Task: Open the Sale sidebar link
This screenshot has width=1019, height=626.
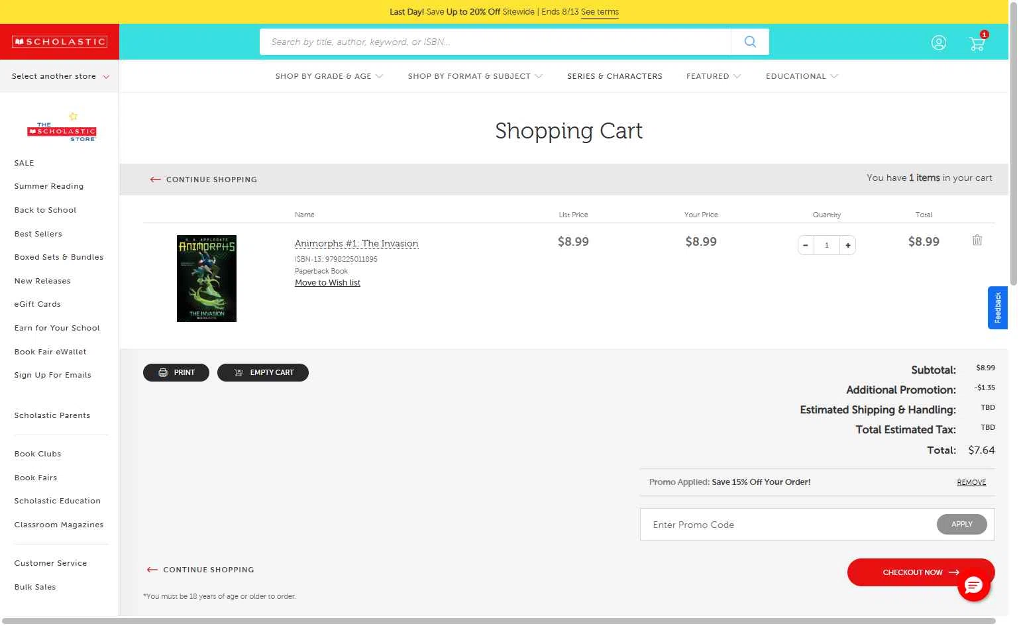Action: tap(25, 163)
